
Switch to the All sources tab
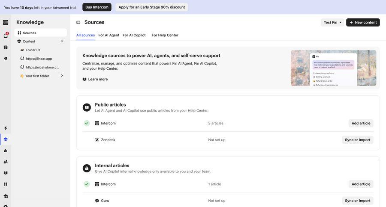point(85,35)
